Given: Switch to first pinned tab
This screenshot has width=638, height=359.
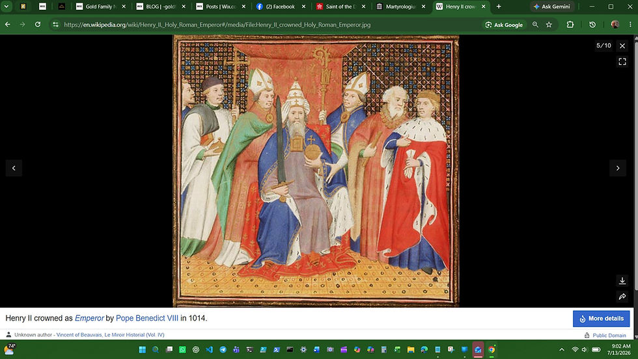Looking at the screenshot, I should tap(23, 7).
